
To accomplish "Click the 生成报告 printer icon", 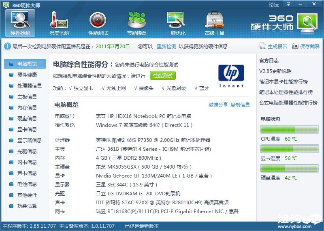I will [262, 46].
